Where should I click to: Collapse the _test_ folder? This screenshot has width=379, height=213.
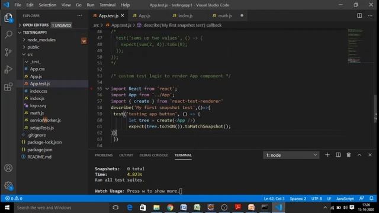[x=35, y=62]
